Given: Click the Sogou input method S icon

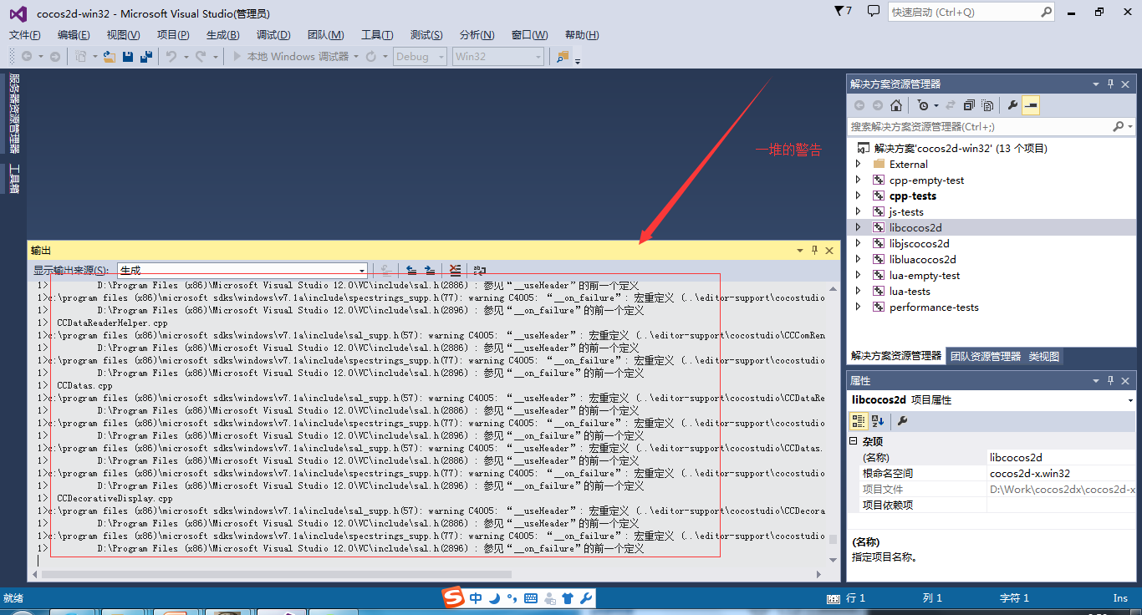Looking at the screenshot, I should coord(452,597).
